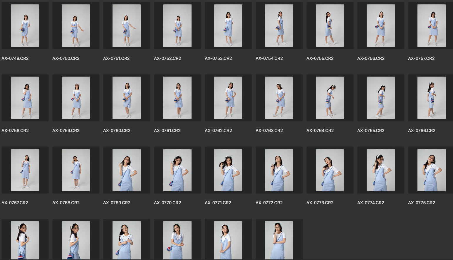Pick the AX-0757.CR2 photo thumbnail
The height and width of the screenshot is (260, 453).
(432, 26)
